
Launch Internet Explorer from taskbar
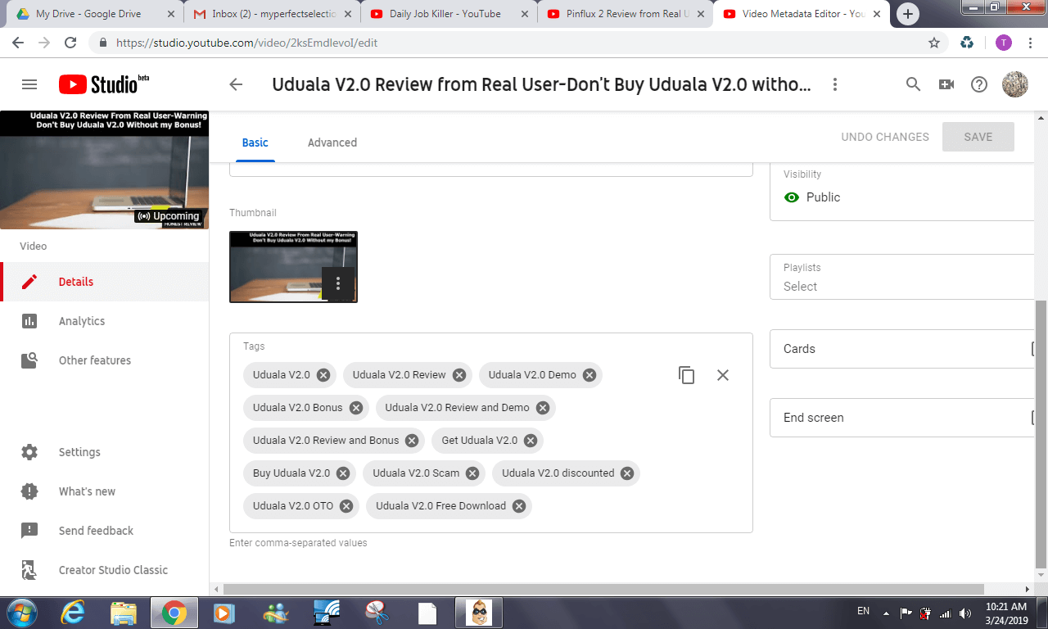point(73,613)
